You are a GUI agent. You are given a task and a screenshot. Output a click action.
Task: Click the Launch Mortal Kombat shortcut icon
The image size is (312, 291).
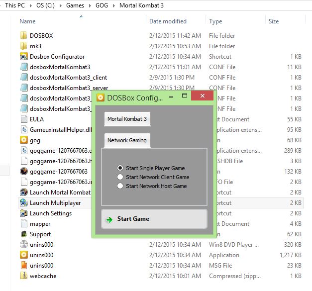pyautogui.click(x=24, y=193)
